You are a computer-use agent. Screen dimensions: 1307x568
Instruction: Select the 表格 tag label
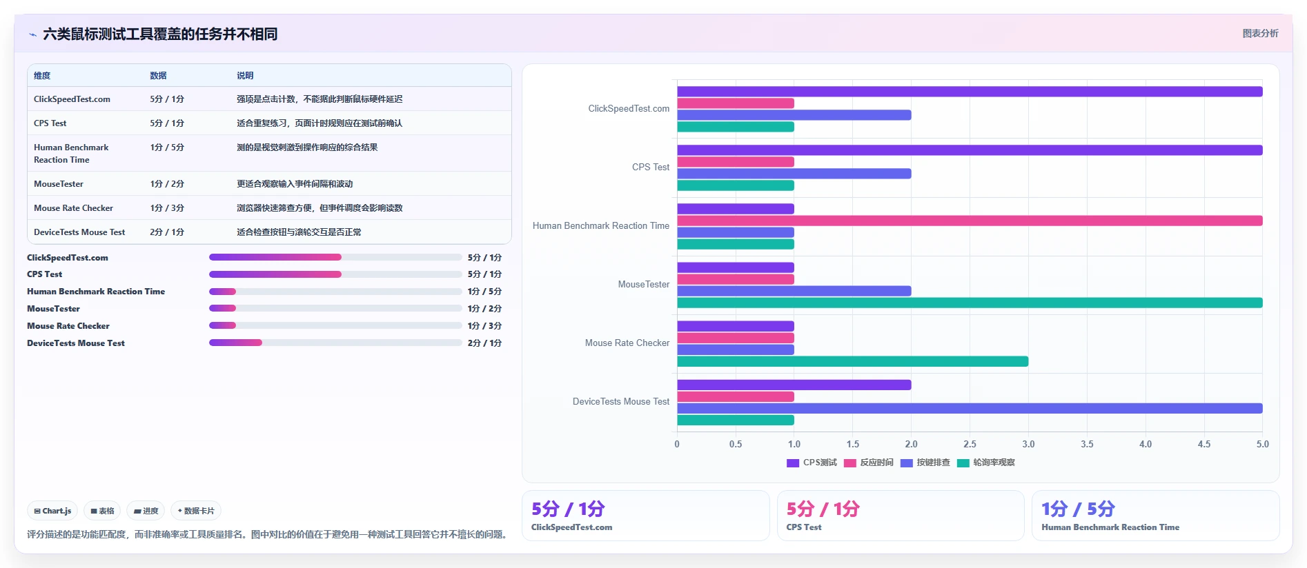[106, 511]
